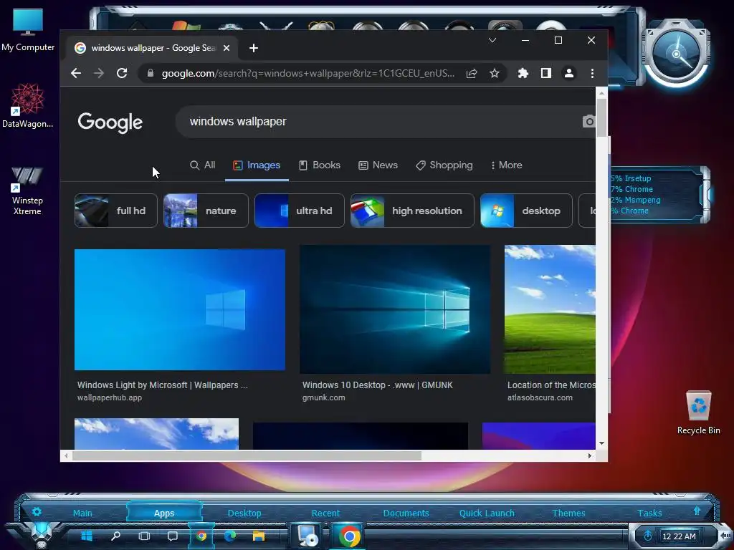
Task: Click the Windows 10 Desktop - .www title
Action: click(x=377, y=385)
